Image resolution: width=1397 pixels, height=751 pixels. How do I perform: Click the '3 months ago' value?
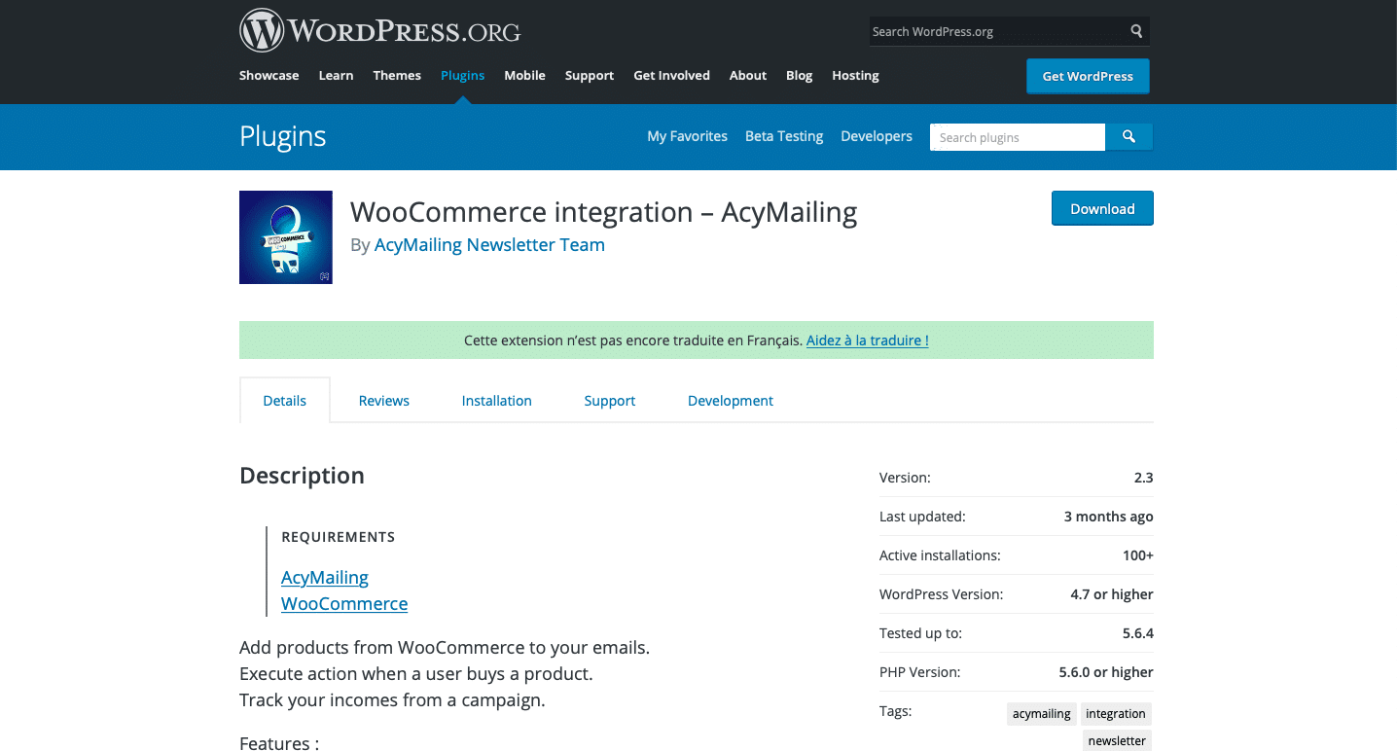pyautogui.click(x=1109, y=517)
